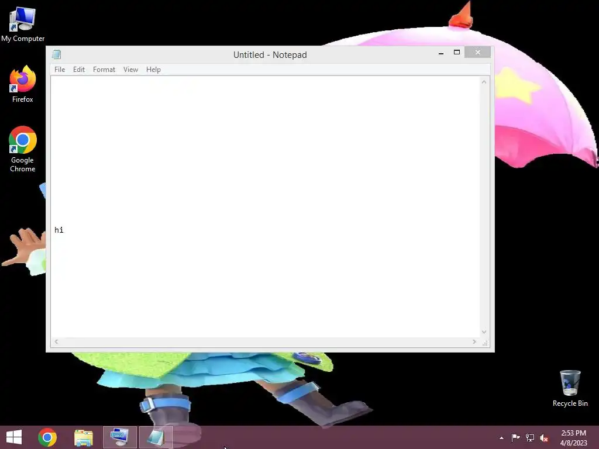The height and width of the screenshot is (449, 599).
Task: Open the clock showing 2:53 PM
Action: [x=573, y=438]
